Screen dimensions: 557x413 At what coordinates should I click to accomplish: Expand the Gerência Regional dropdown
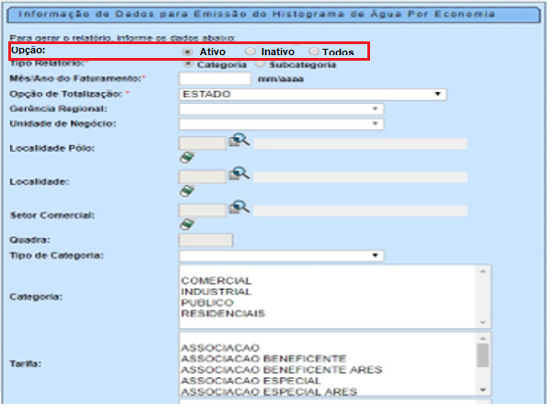(x=282, y=109)
